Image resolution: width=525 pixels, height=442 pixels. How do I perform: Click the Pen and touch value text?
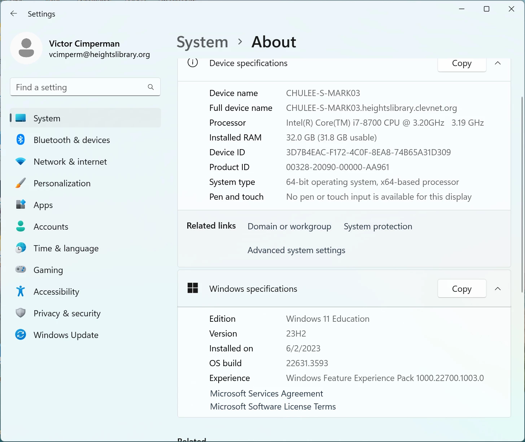379,197
